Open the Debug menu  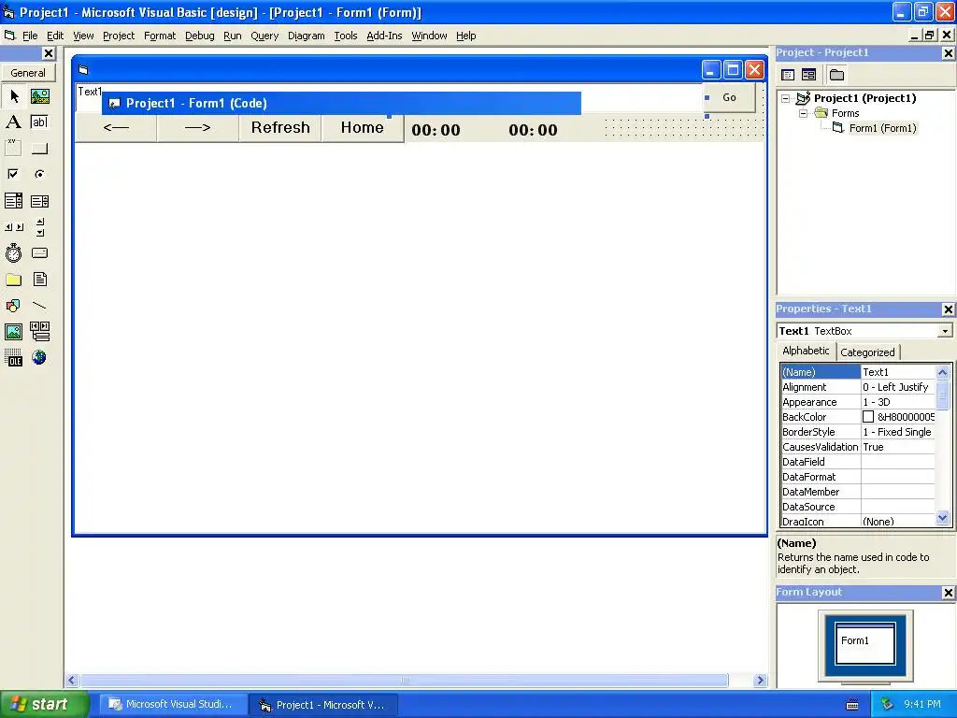(x=200, y=36)
